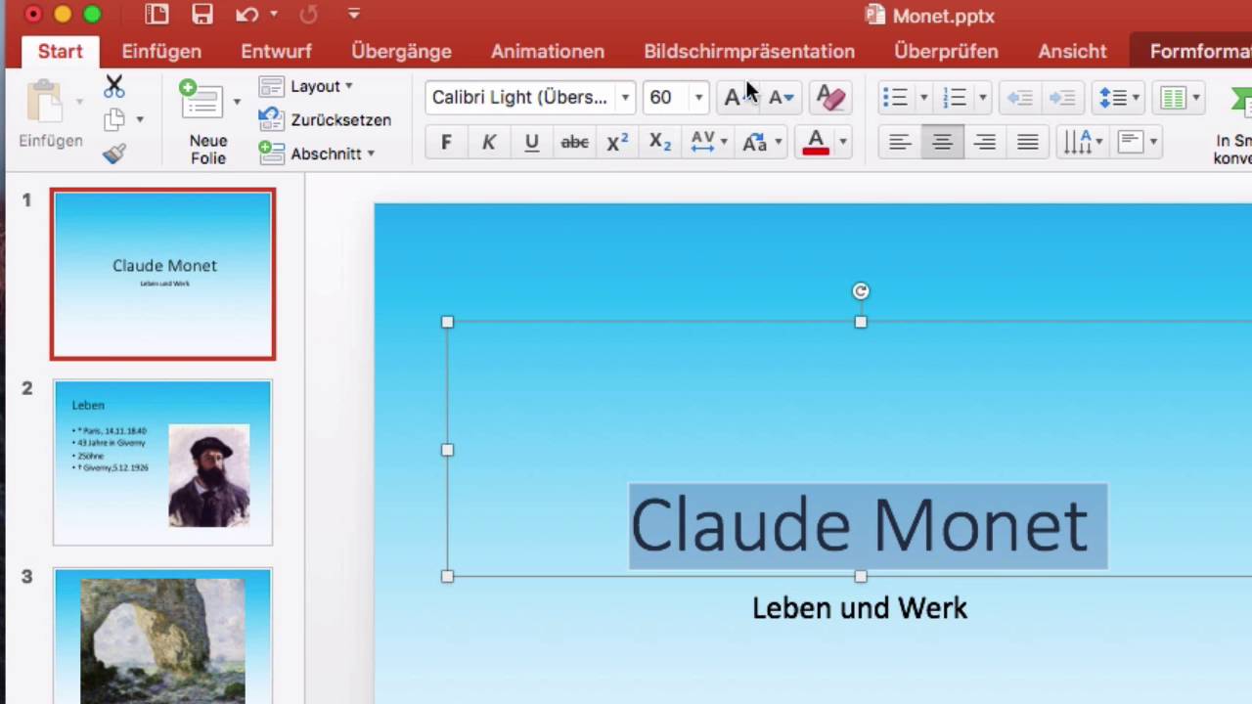Screen dimensions: 1252x704
Task: Click the highlighted Claude Monet title text
Action: point(868,525)
